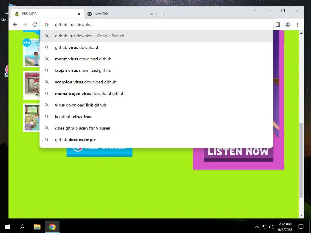Open the network status tray icon
This screenshot has height=233, width=311.
point(265,227)
